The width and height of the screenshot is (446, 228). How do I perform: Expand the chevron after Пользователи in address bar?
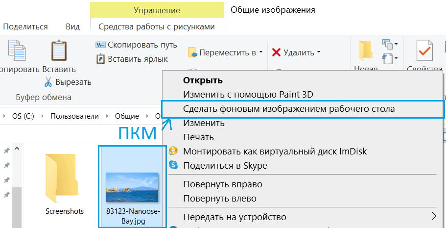(x=107, y=116)
